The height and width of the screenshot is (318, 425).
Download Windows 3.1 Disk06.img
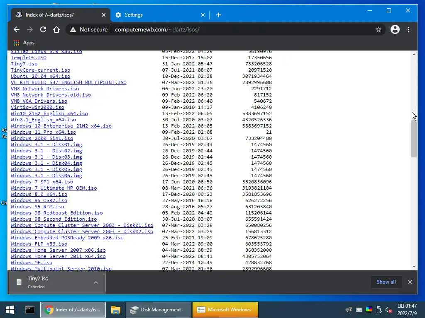[x=46, y=176]
